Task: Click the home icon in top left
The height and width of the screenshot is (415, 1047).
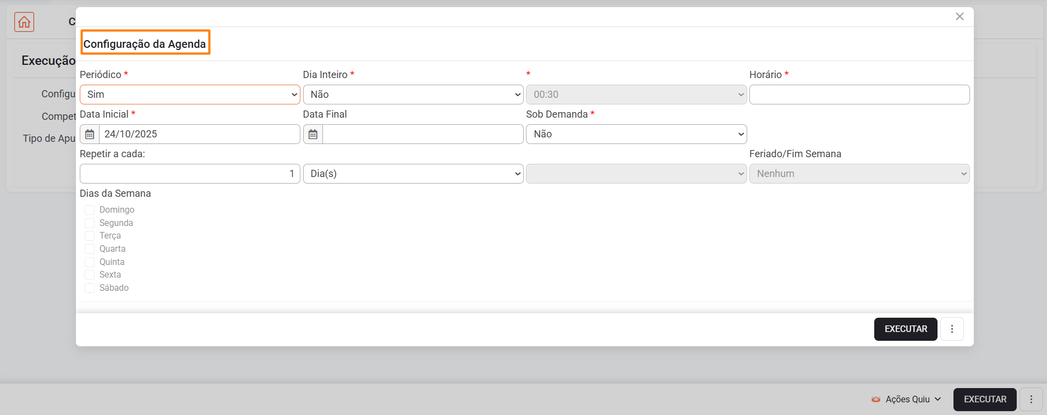Action: (24, 22)
